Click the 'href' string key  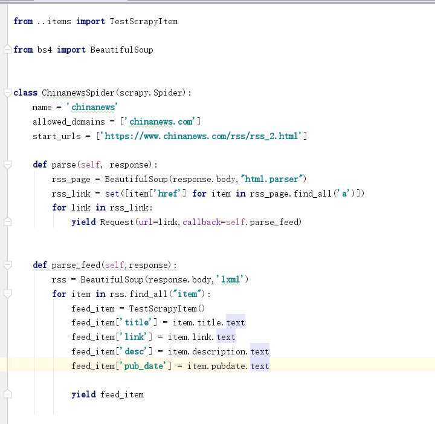click(167, 194)
